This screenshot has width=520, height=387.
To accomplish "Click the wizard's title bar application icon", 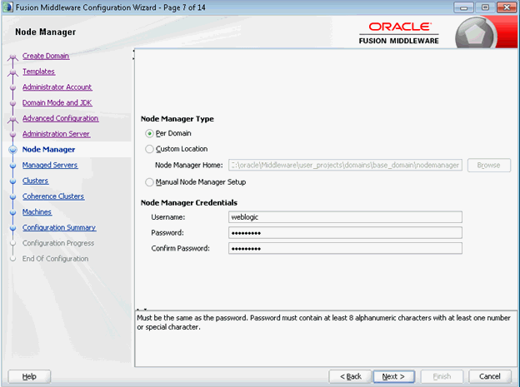I will coord(7,7).
